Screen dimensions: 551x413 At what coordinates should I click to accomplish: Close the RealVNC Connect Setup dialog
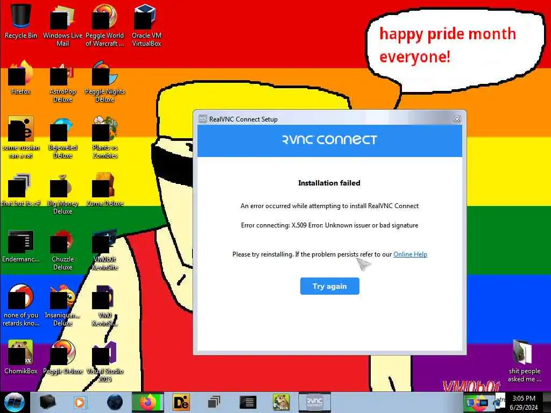coord(457,119)
